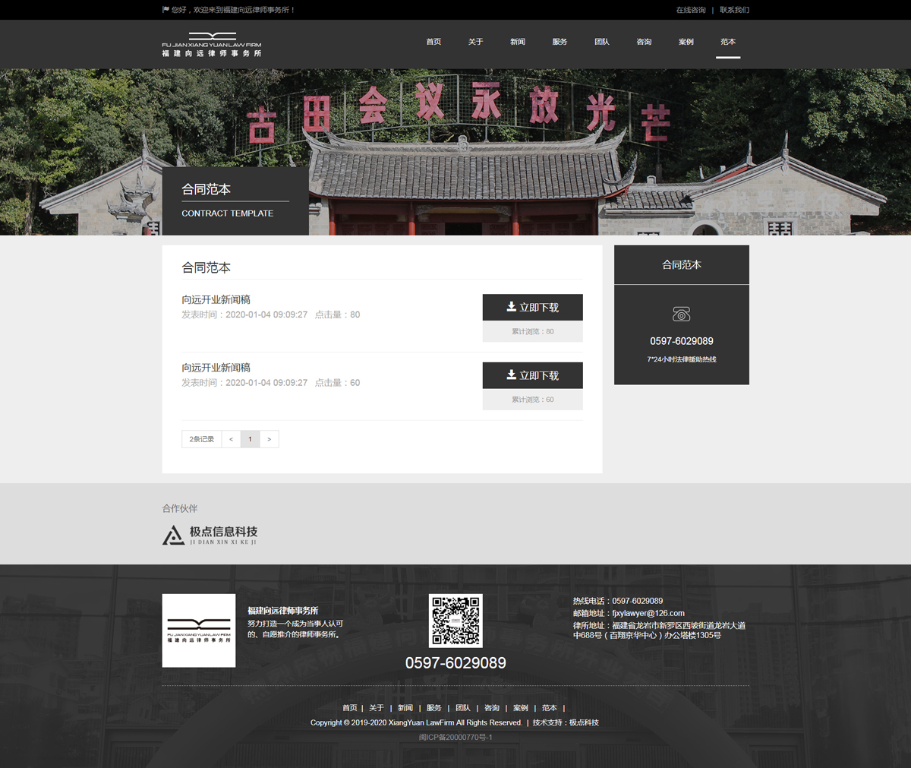Go to 案例 in the header navigation
This screenshot has height=768, width=911.
(686, 42)
